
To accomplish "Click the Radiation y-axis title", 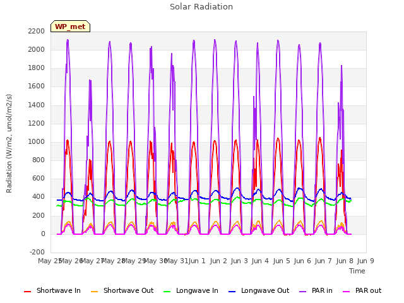I will (x=9, y=143).
